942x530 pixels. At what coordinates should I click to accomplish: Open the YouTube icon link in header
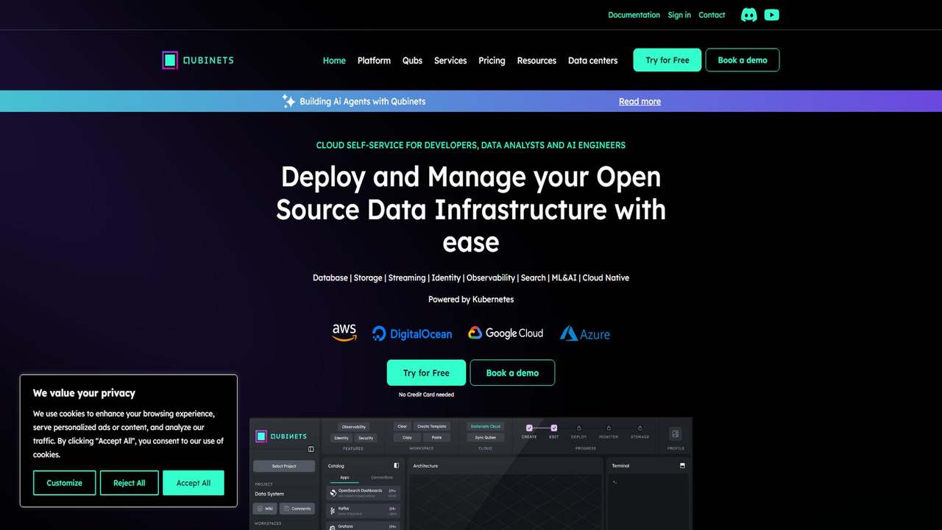point(771,15)
